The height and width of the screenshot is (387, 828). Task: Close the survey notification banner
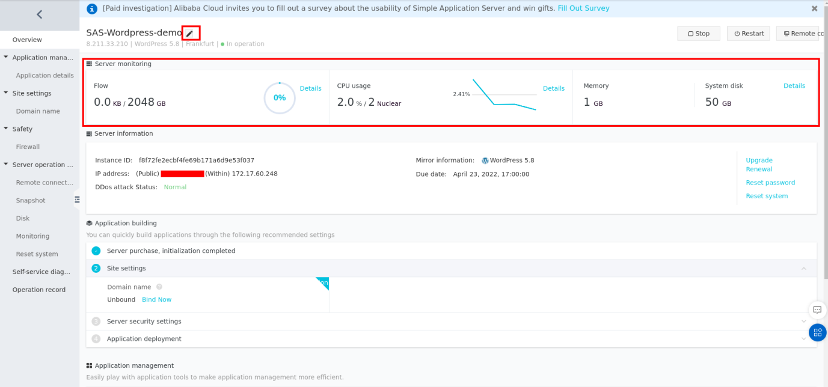(814, 8)
